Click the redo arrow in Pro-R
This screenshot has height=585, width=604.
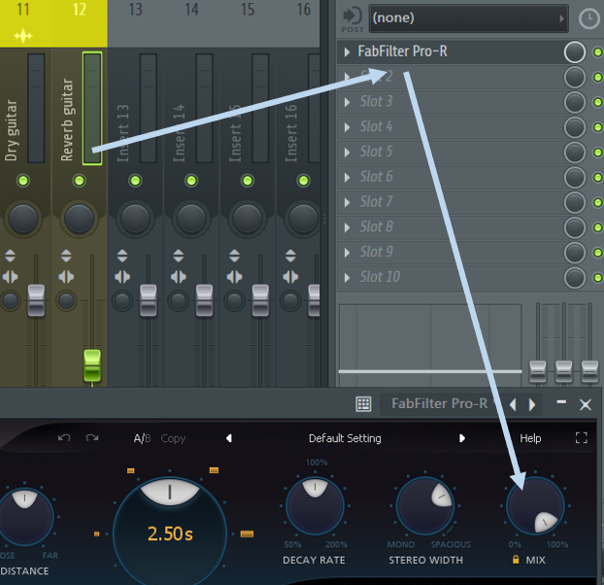click(92, 438)
